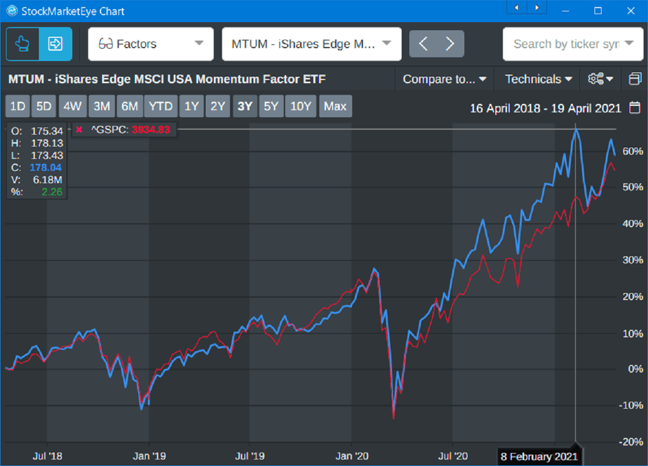Select the YTD range button
Image resolution: width=648 pixels, height=466 pixels.
[x=160, y=106]
